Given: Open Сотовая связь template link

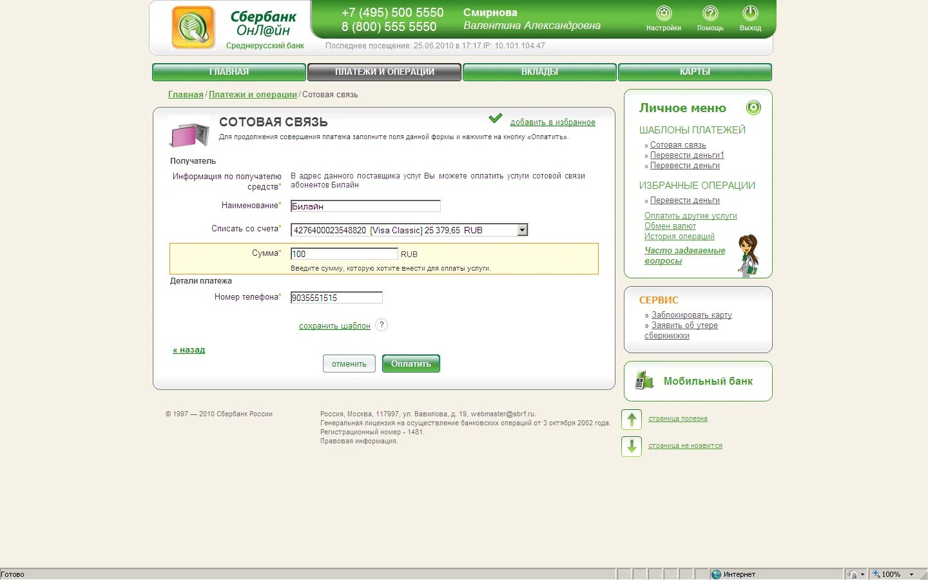Looking at the screenshot, I should pyautogui.click(x=678, y=145).
